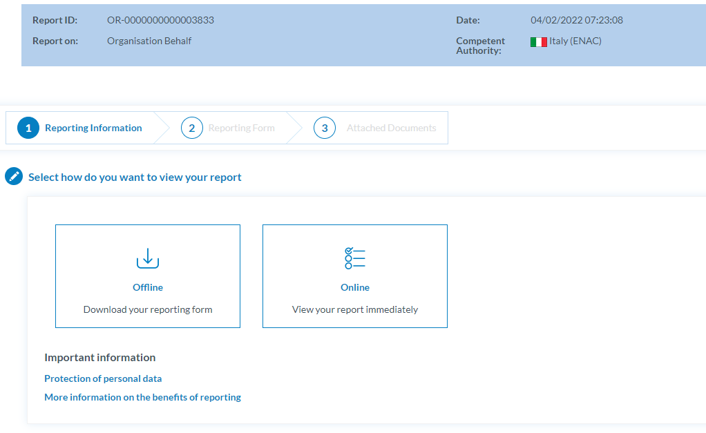
Task: Click 'Download your reporting form' description
Action: (148, 309)
